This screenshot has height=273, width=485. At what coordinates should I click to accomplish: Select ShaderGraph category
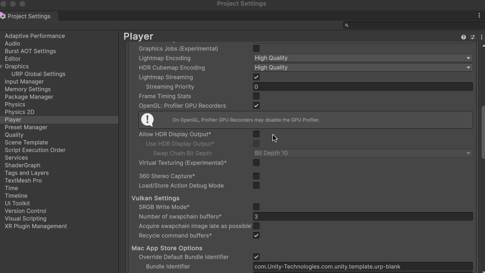(22, 166)
